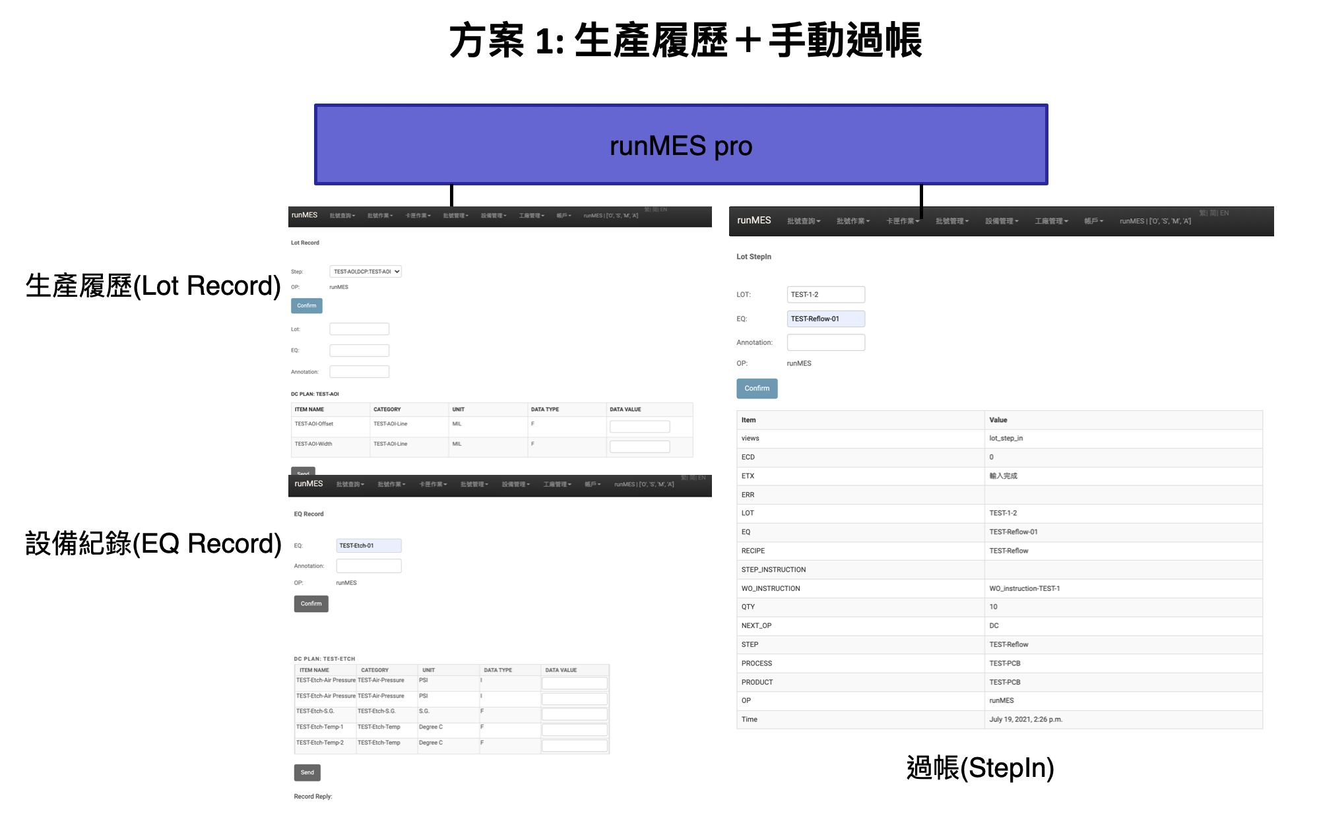Focus the Lot input in Lot Record
The height and width of the screenshot is (831, 1317).
click(x=359, y=328)
